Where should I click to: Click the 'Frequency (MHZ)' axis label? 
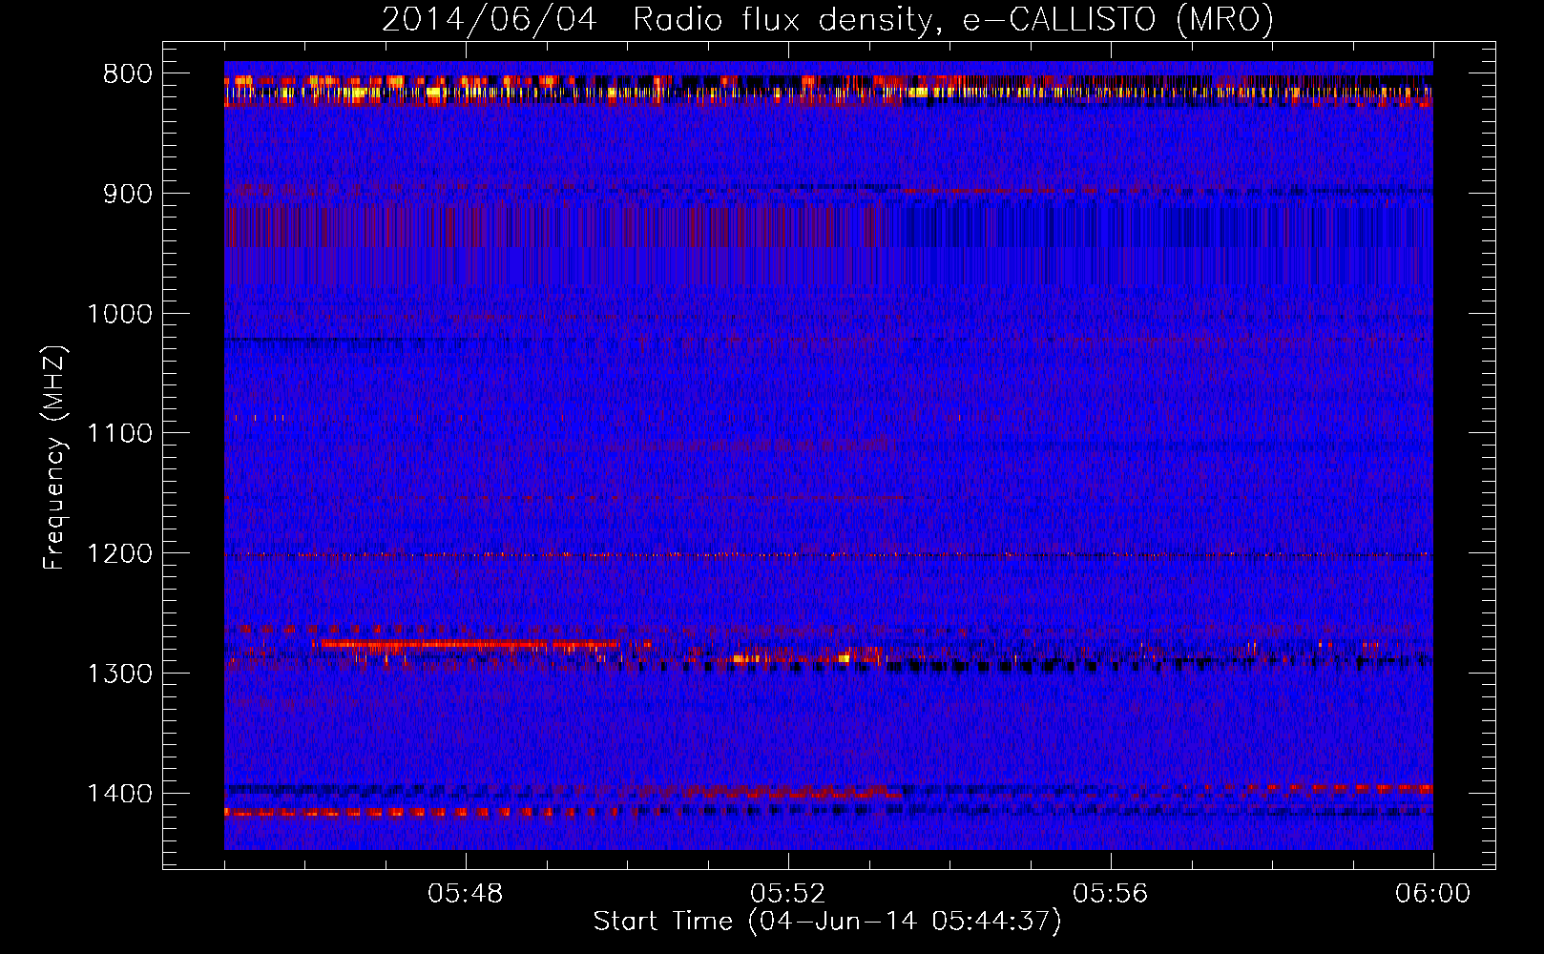pos(55,458)
